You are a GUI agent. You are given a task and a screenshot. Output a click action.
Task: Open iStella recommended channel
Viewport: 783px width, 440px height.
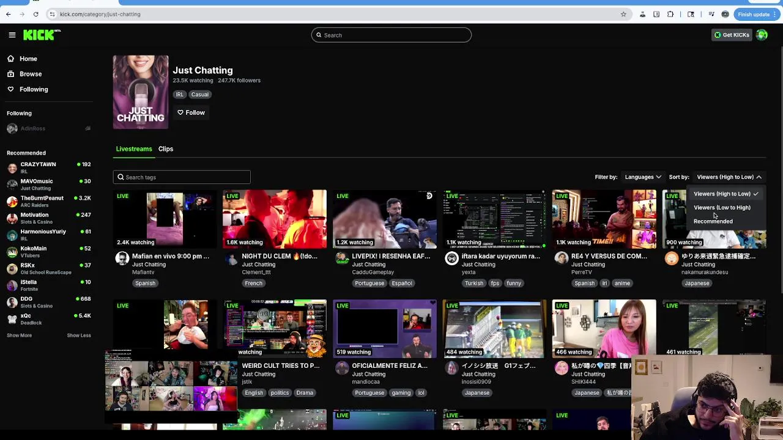pos(49,285)
